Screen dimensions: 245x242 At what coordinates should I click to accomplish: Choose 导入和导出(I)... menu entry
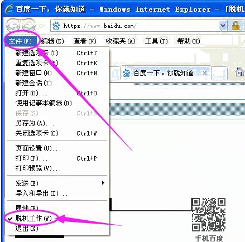[57, 193]
